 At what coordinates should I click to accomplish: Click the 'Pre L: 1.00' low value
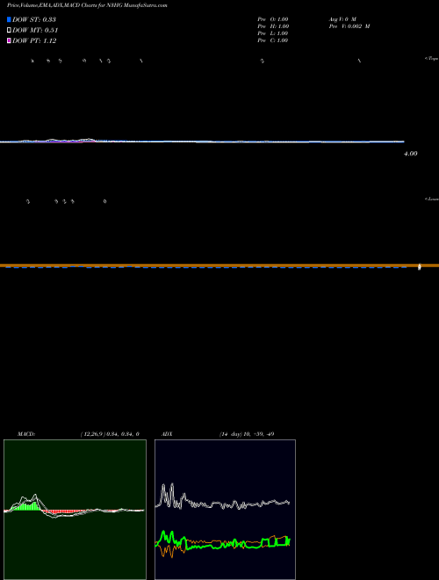click(273, 33)
